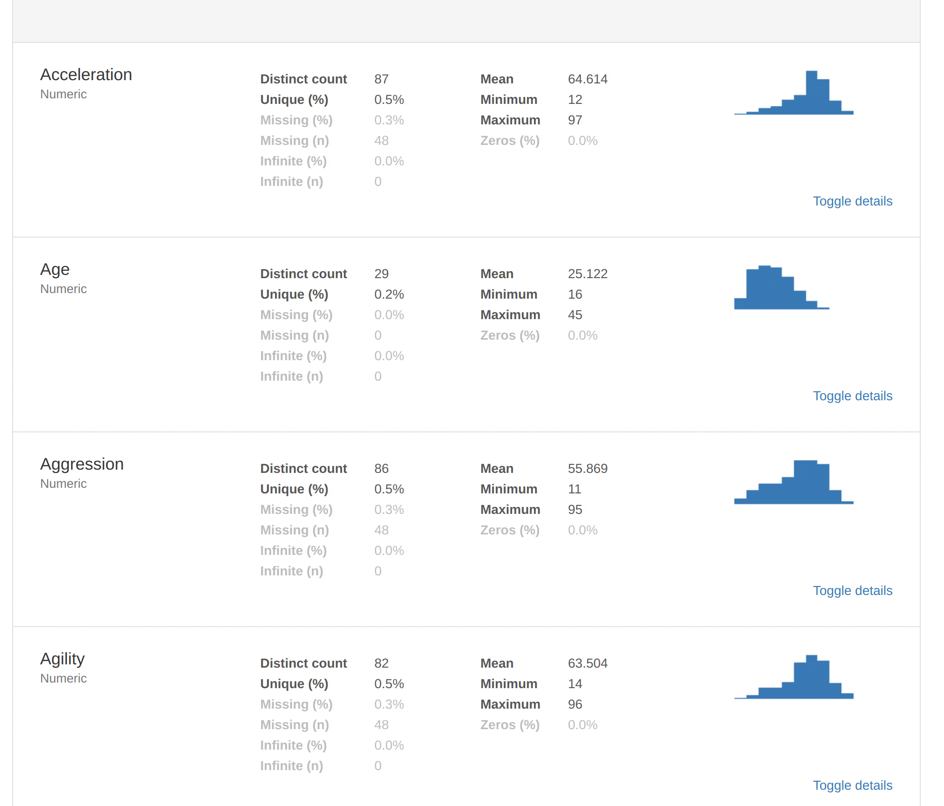The image size is (944, 806).
Task: Select the Aggression variable heading
Action: click(x=82, y=464)
